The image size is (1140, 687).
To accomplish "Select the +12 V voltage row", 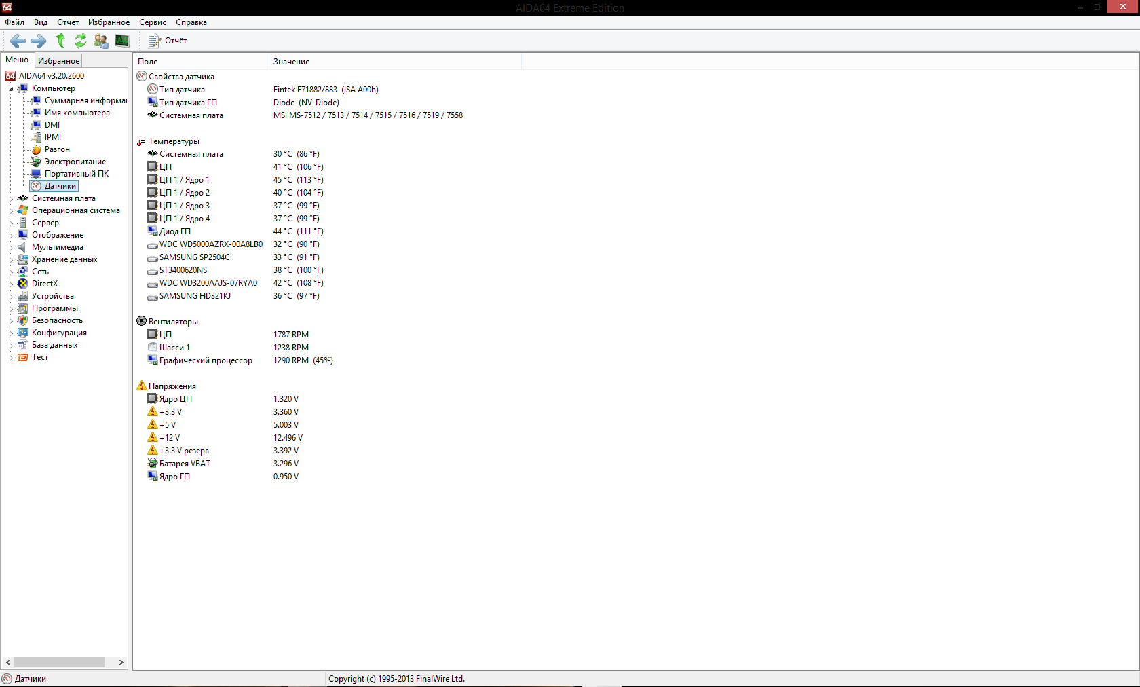I will [x=170, y=438].
